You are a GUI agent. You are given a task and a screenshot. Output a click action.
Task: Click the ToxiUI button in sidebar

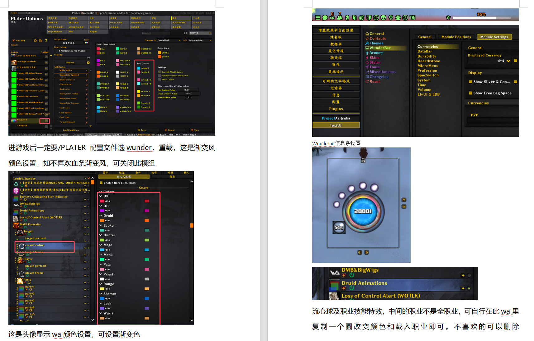click(x=336, y=125)
